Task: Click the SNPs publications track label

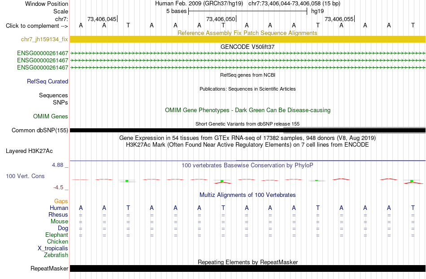Action: click(x=61, y=102)
